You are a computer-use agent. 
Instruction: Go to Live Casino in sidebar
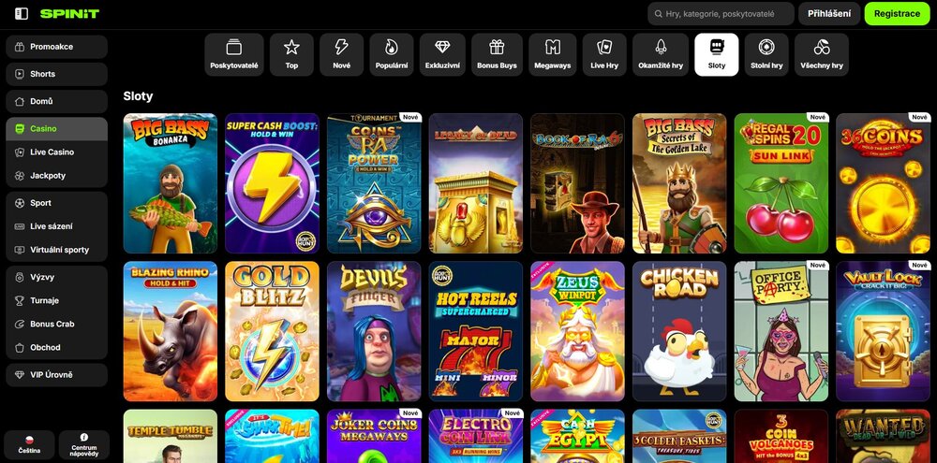coord(56,152)
